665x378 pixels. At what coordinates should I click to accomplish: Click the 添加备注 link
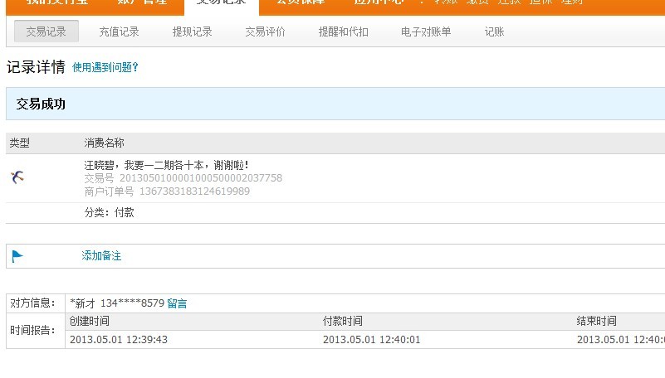pos(101,256)
